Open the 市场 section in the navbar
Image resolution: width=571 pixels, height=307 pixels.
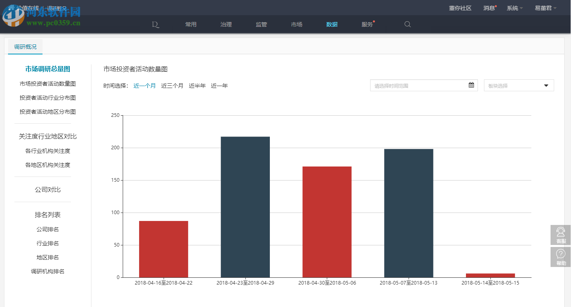click(296, 24)
